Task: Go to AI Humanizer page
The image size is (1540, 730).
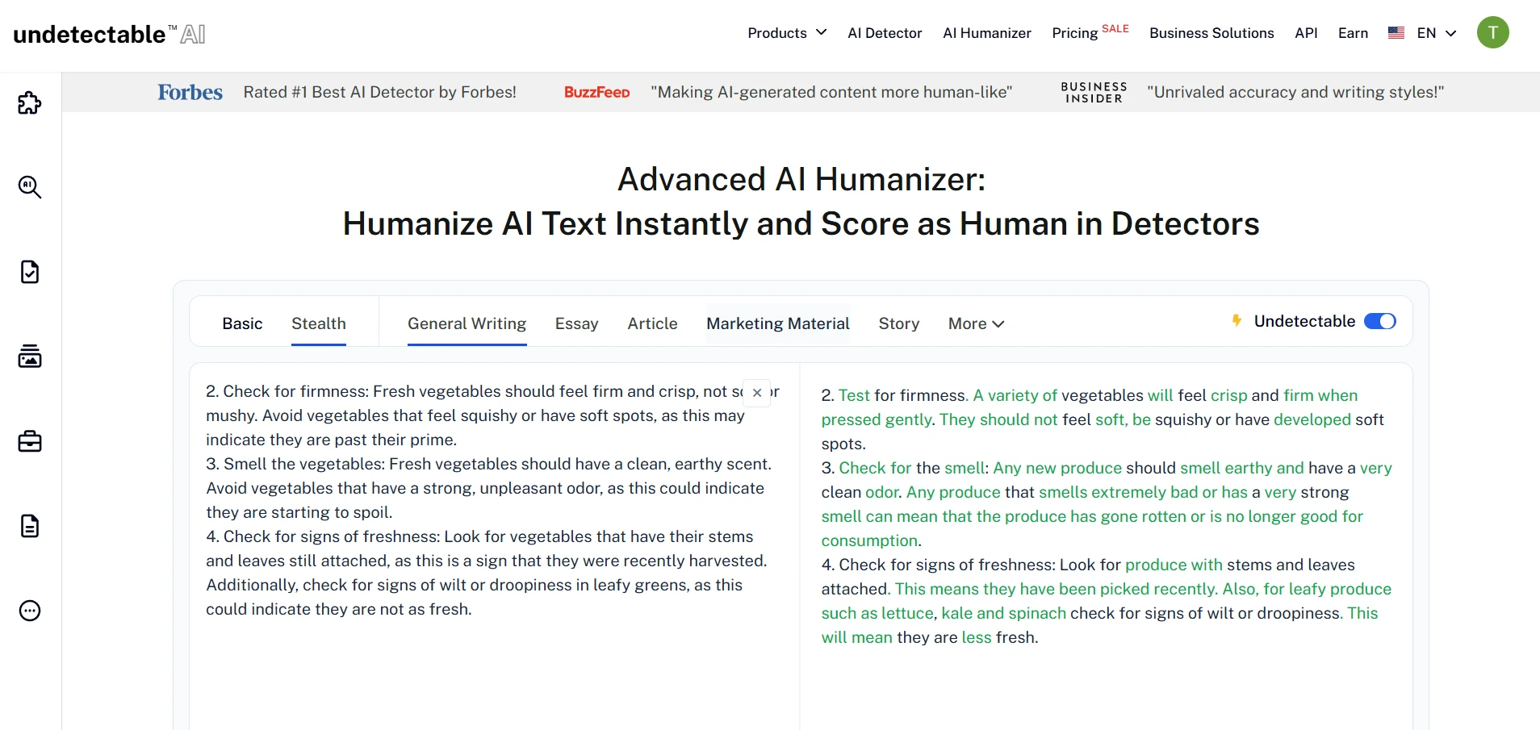Action: (987, 33)
